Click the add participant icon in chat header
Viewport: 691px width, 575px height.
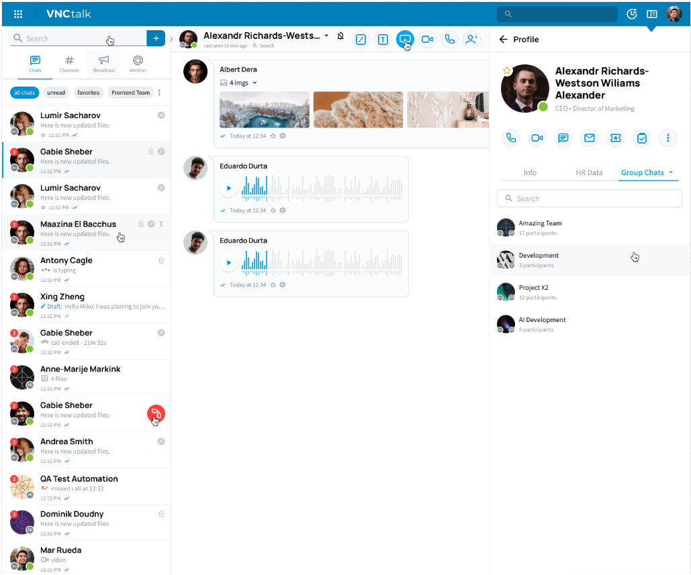(471, 40)
